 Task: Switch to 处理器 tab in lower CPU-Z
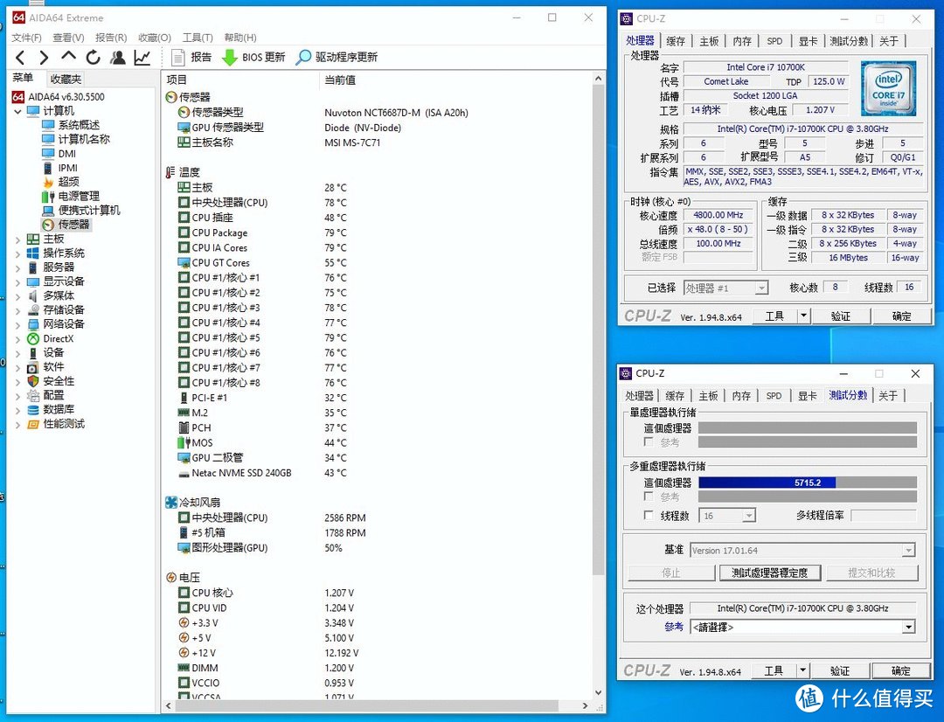(x=639, y=396)
